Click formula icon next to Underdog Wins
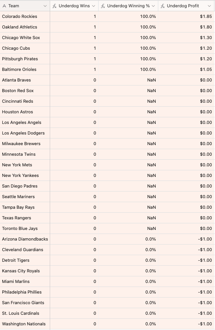Image resolution: width=215 pixels, height=330 pixels. 55,6
